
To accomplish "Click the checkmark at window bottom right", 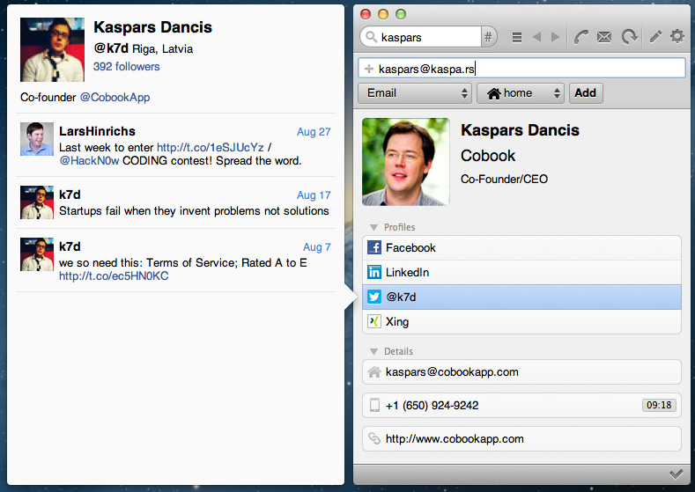I will [x=676, y=474].
